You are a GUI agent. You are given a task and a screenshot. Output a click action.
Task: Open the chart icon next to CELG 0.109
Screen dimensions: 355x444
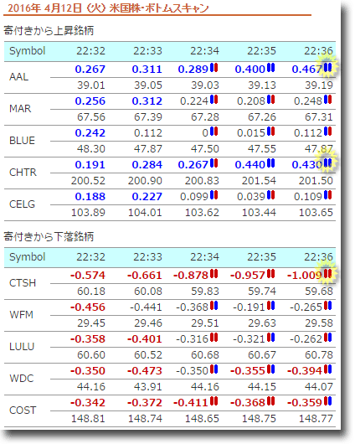[x=328, y=195]
